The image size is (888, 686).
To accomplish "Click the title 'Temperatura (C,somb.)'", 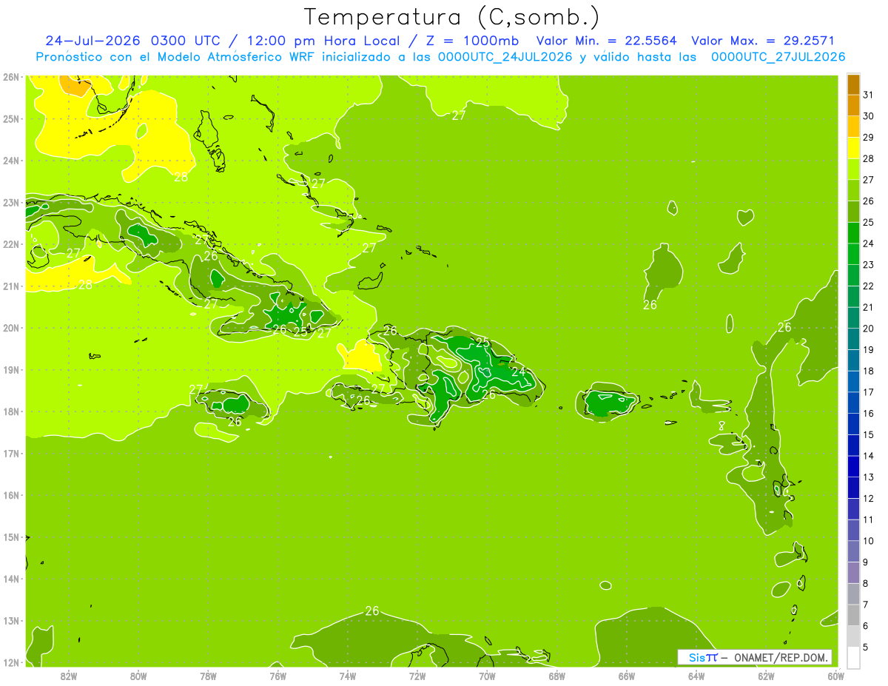I will 452,17.
